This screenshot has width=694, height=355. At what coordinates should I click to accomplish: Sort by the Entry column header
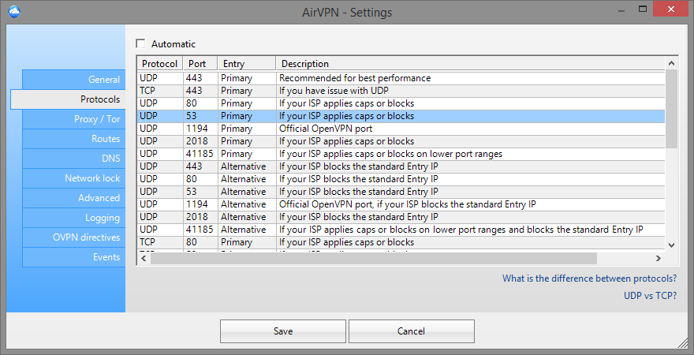[247, 64]
